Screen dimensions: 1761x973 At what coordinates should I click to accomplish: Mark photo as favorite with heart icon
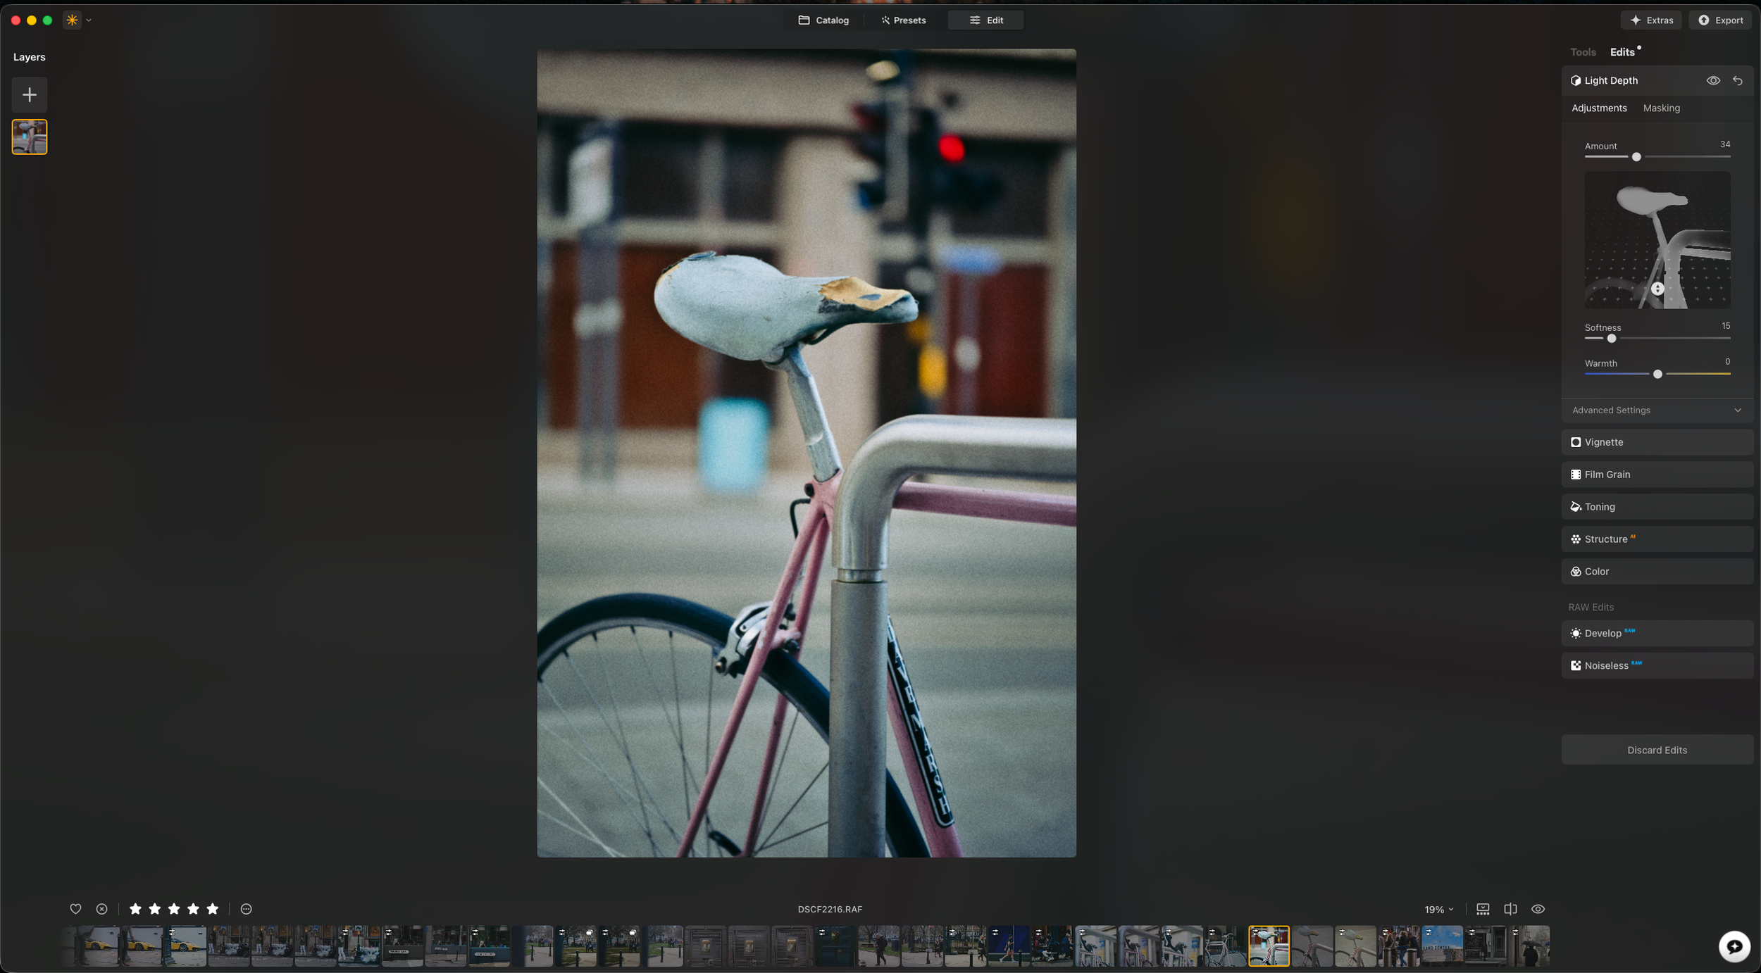[x=75, y=909]
